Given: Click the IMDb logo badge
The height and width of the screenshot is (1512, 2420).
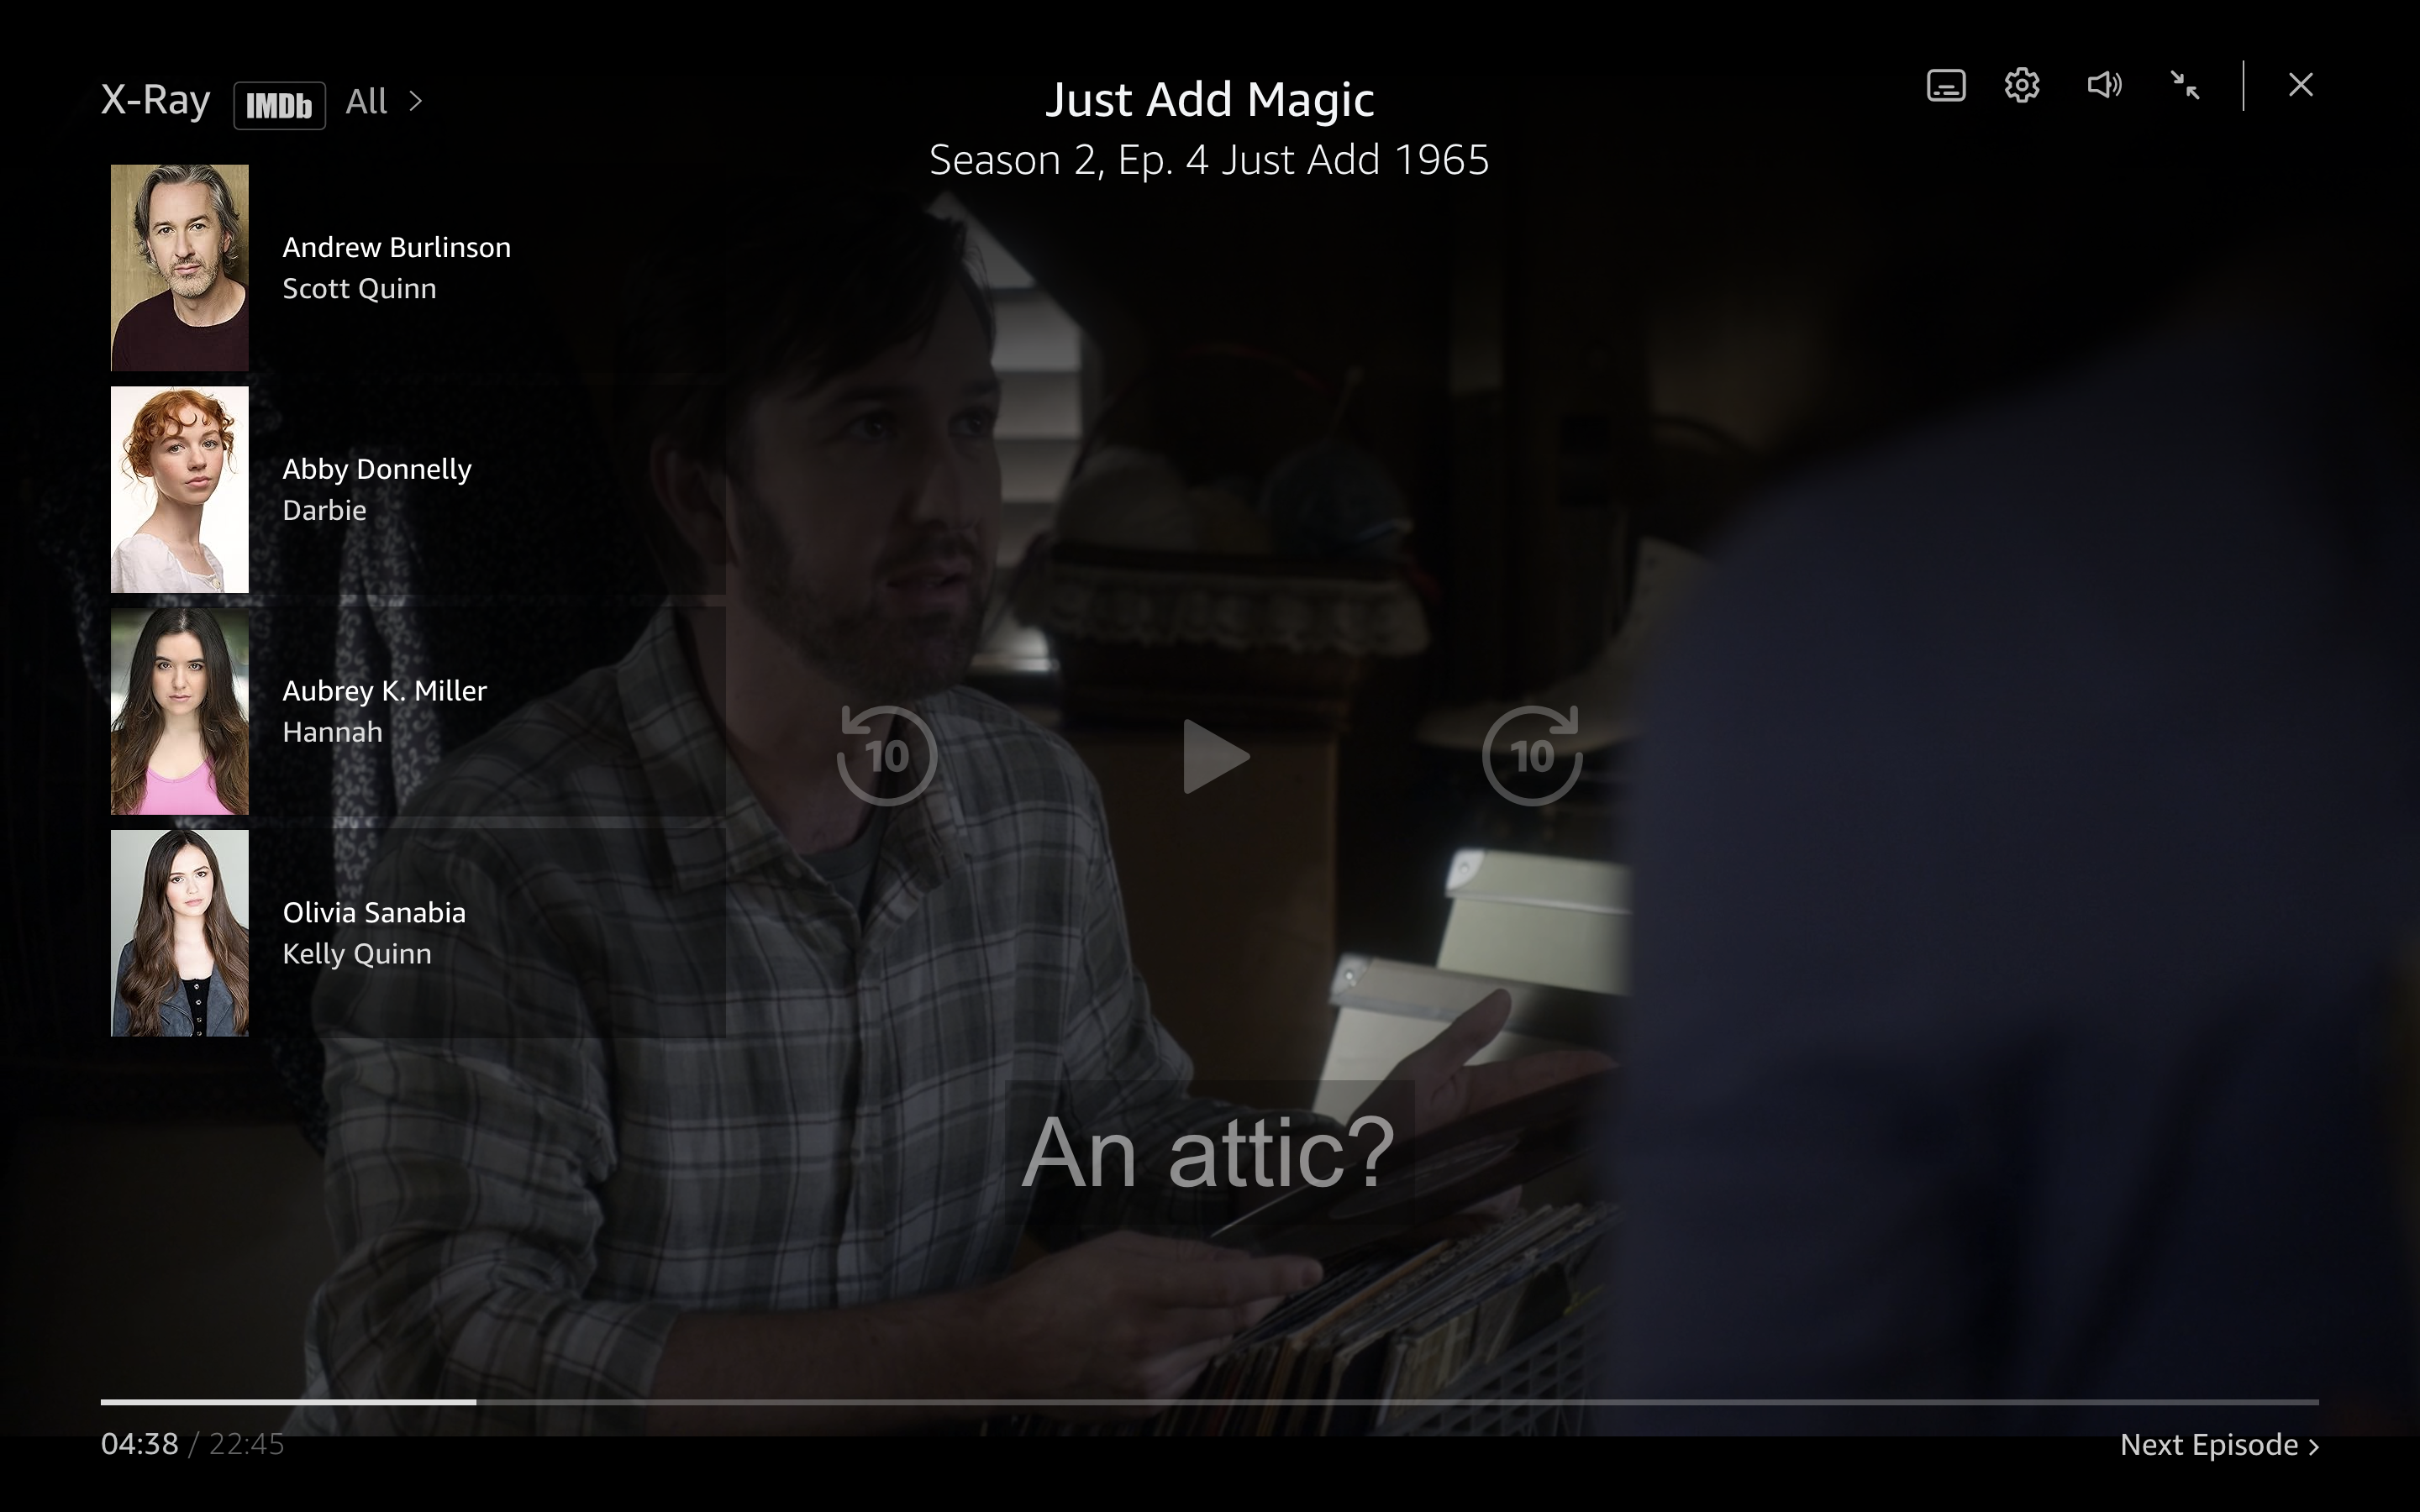Looking at the screenshot, I should click(x=279, y=105).
